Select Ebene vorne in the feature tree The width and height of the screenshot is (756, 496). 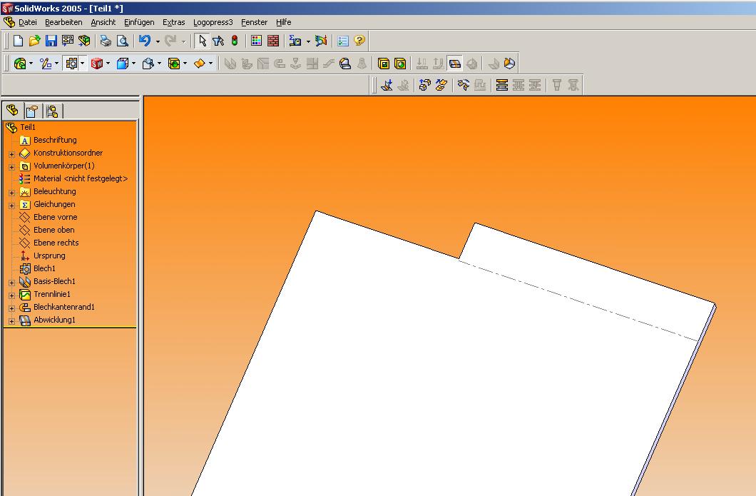(55, 217)
